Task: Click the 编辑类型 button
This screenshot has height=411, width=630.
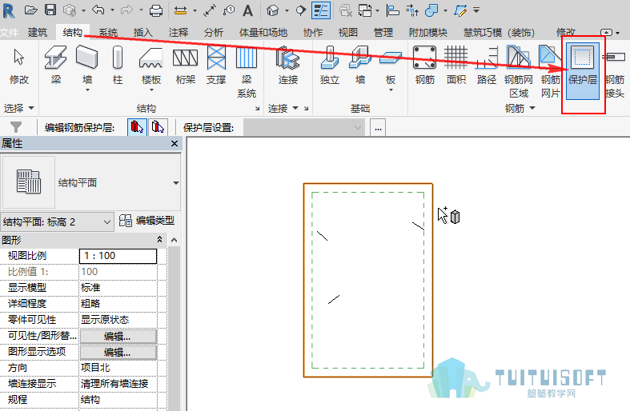Action: [x=146, y=221]
